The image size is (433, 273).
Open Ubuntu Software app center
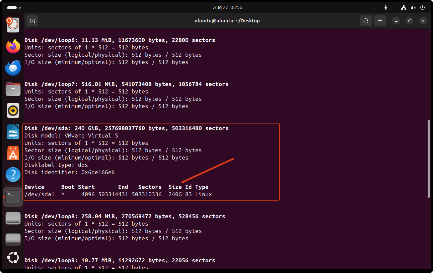point(13,153)
